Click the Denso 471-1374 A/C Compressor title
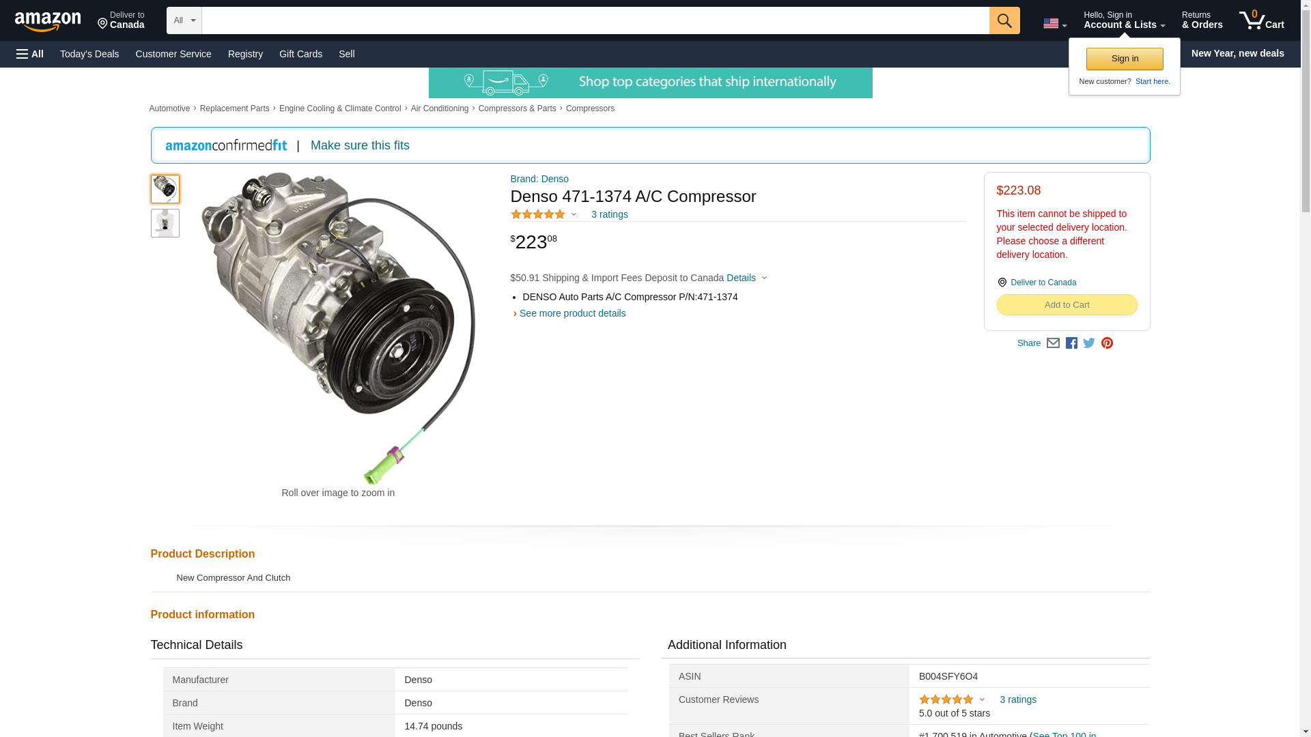The height and width of the screenshot is (737, 1311). click(x=633, y=197)
